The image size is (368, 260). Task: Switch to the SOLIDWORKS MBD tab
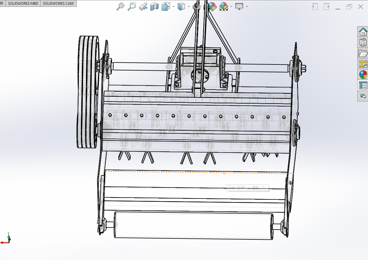pos(23,4)
